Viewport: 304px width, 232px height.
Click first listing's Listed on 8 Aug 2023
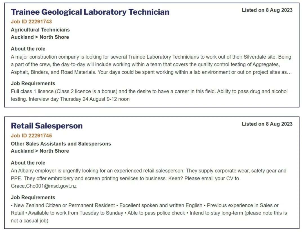[267, 10]
